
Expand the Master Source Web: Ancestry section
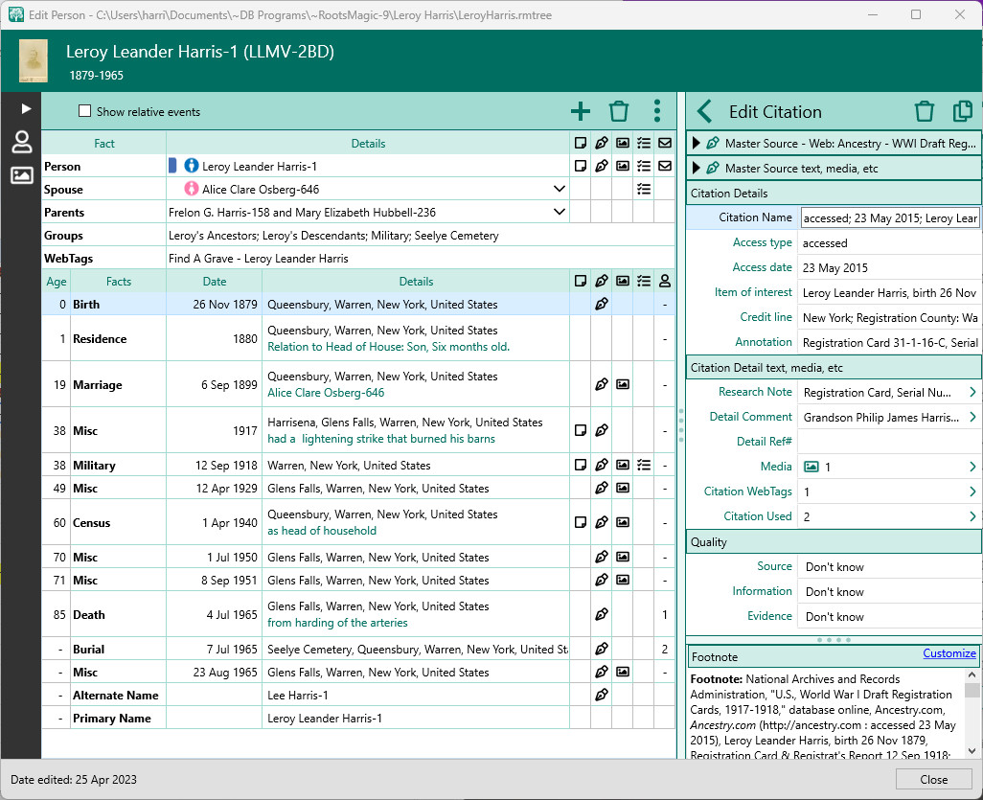click(697, 143)
